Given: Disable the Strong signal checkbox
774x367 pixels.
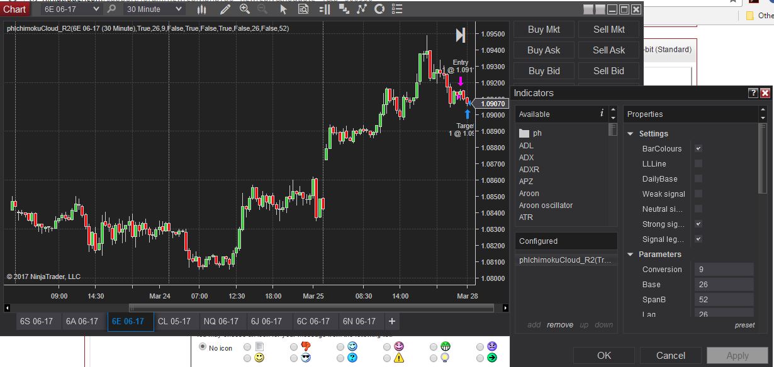Looking at the screenshot, I should 698,224.
